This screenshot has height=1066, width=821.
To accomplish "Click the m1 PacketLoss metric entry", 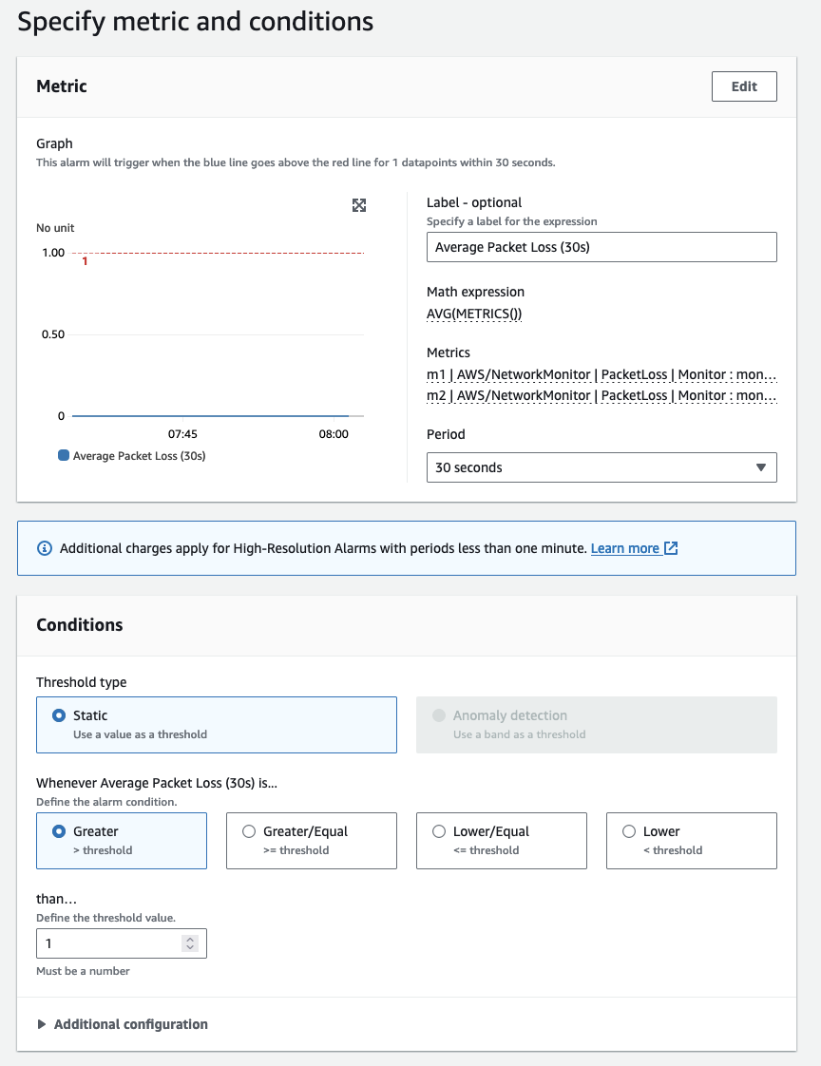I will (x=601, y=374).
